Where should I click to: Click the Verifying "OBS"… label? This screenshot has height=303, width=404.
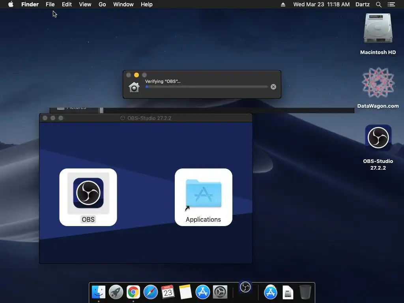(163, 81)
